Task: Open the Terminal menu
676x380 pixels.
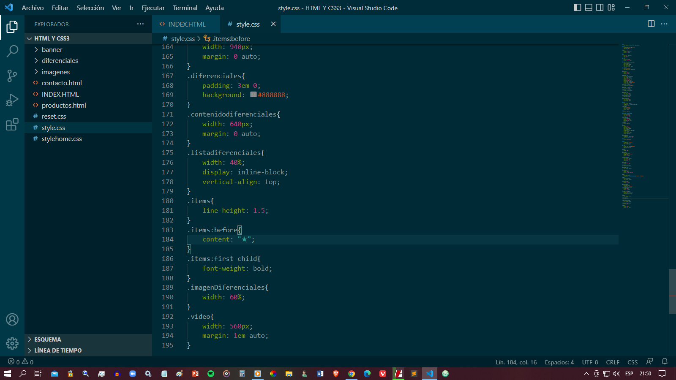Action: click(185, 8)
